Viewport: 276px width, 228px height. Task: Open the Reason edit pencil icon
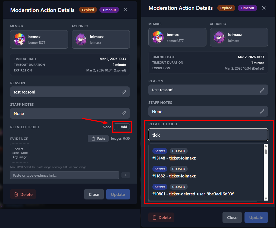(x=124, y=92)
